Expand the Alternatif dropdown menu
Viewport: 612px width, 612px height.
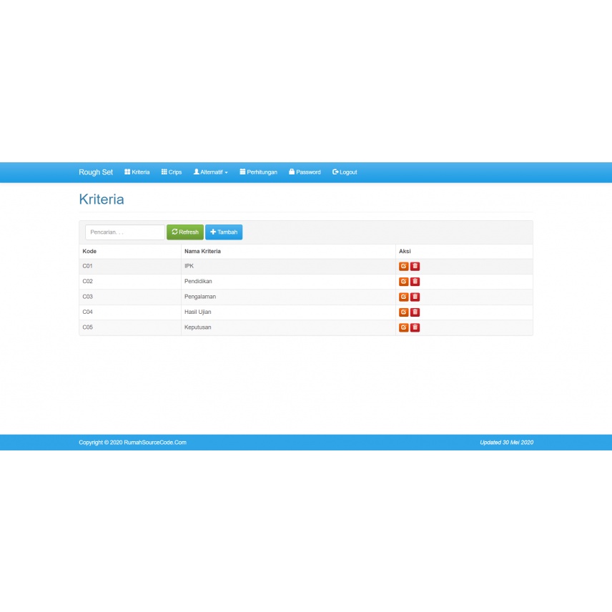click(x=210, y=172)
